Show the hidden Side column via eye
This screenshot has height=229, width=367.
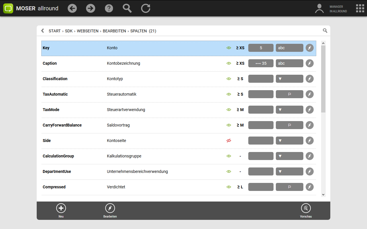coord(229,141)
